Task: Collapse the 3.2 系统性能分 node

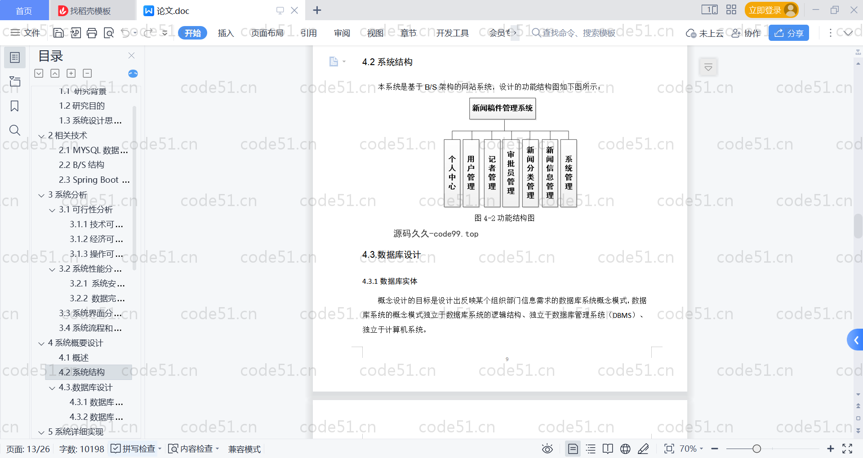Action: tap(52, 269)
